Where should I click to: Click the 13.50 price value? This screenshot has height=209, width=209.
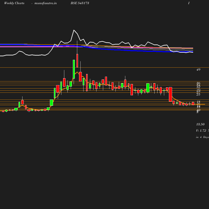(x=200, y=124)
